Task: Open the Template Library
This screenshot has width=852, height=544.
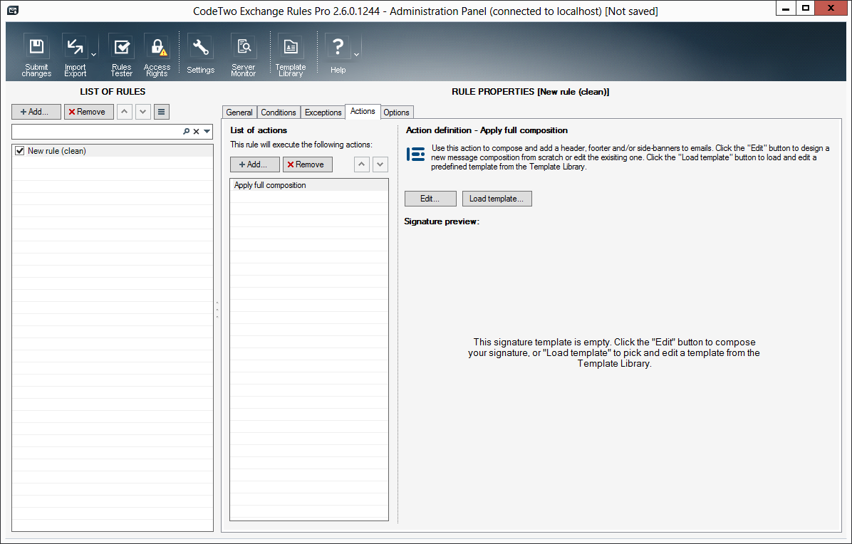Action: pyautogui.click(x=290, y=48)
